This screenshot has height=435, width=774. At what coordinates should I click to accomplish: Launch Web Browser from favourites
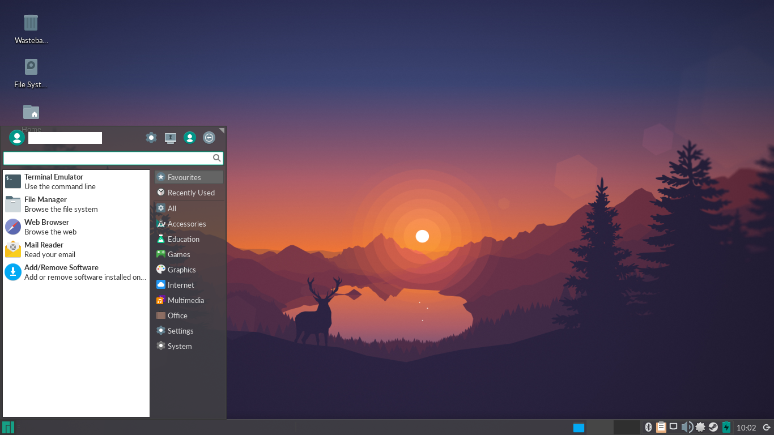(x=76, y=227)
